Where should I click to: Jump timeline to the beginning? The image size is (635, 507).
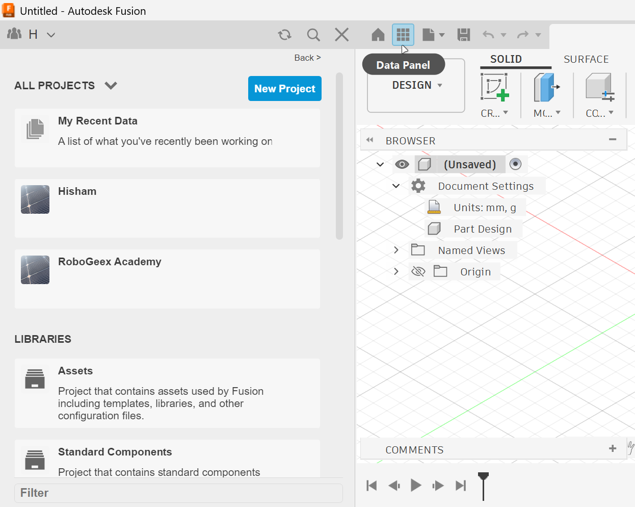(x=372, y=486)
